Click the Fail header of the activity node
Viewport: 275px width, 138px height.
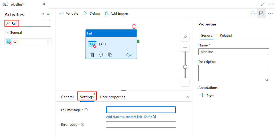[x=111, y=33]
